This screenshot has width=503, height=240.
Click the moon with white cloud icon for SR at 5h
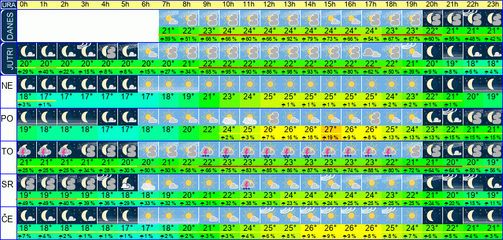point(128,182)
